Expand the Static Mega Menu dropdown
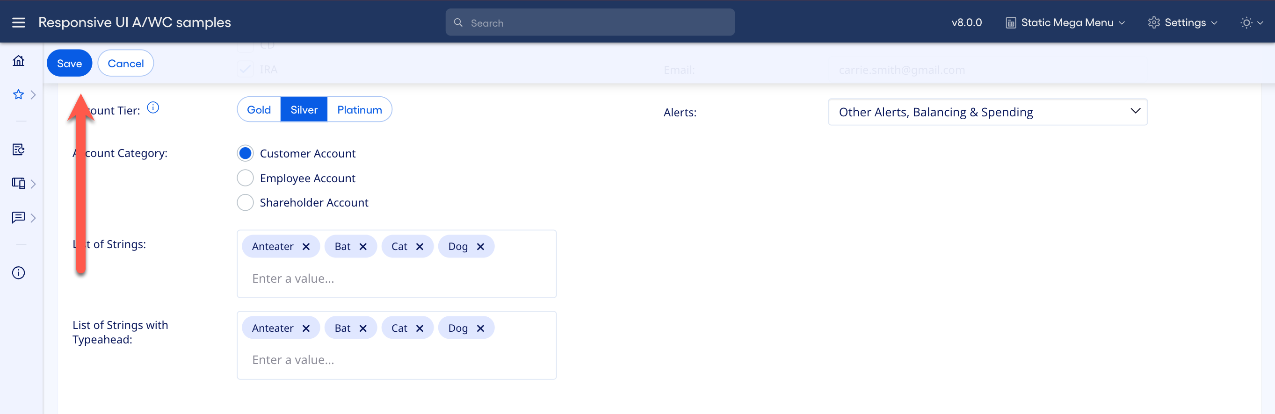 (x=1065, y=22)
